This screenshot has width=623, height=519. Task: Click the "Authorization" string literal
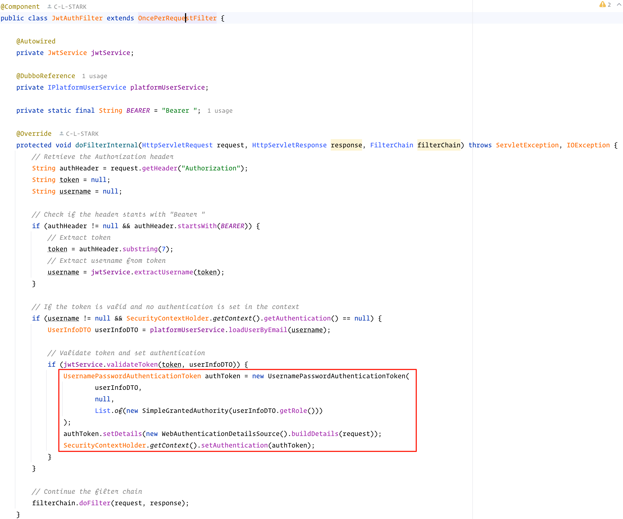(x=211, y=168)
